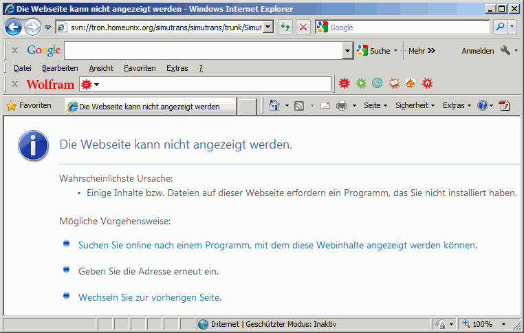Image resolution: width=524 pixels, height=333 pixels.
Task: Click the Print icon
Action: (x=341, y=106)
